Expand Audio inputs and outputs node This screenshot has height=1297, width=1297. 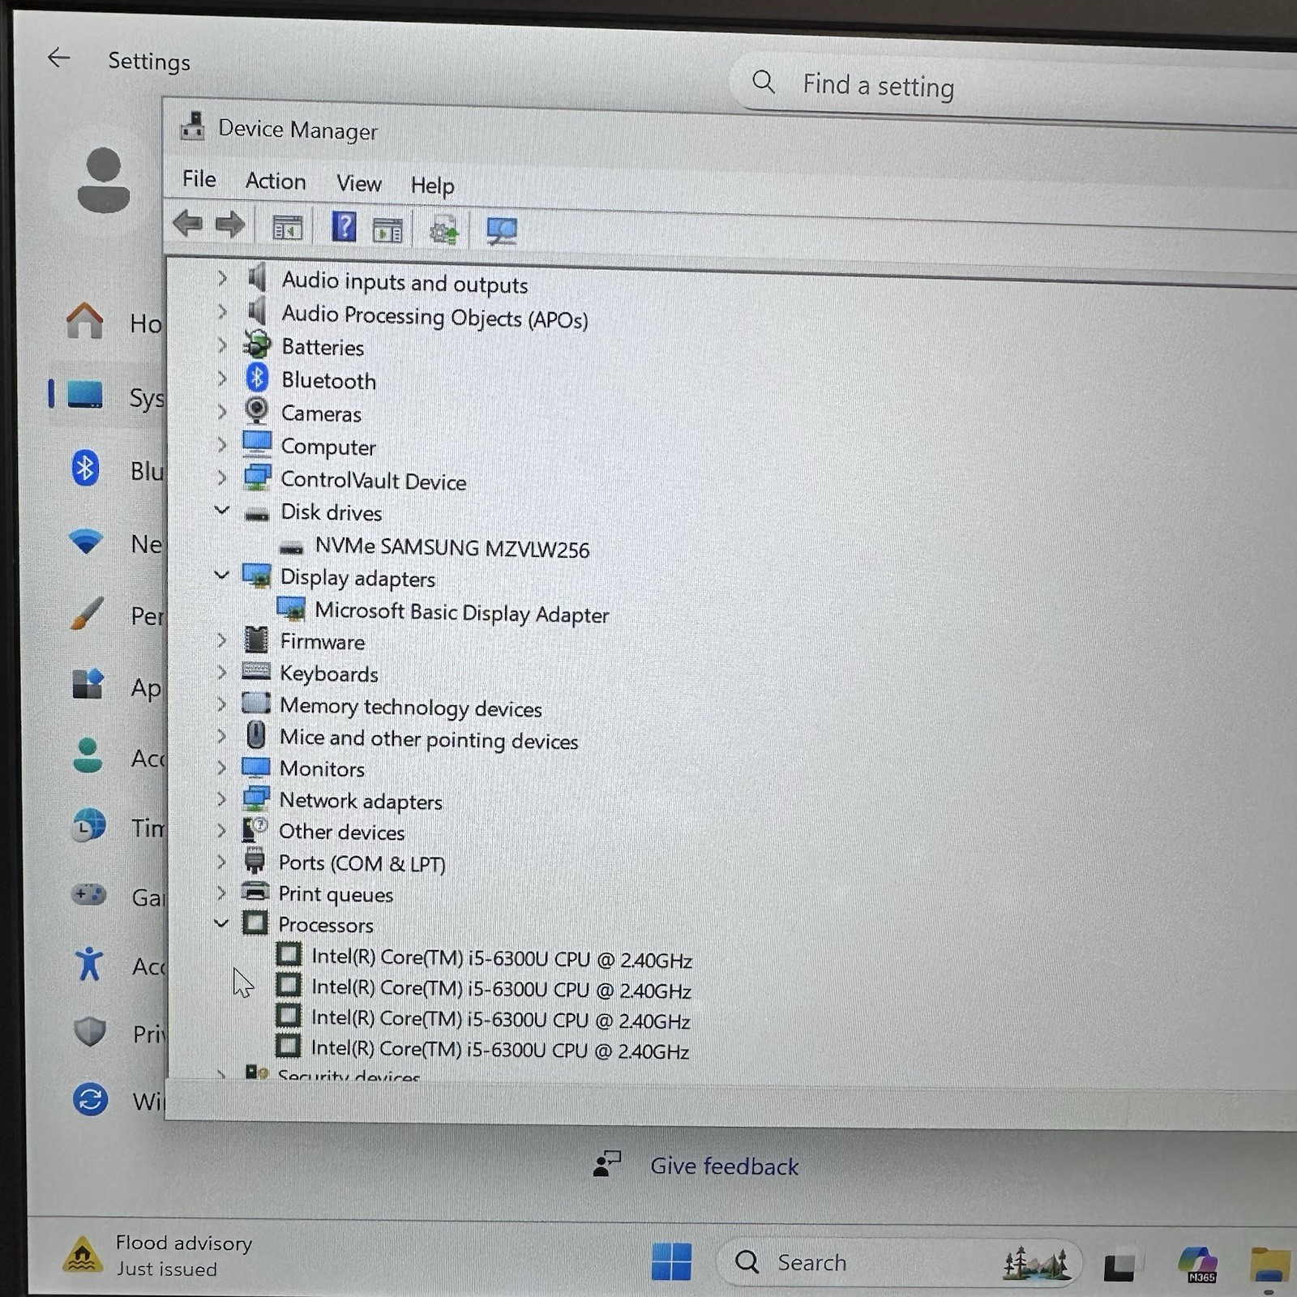222,279
